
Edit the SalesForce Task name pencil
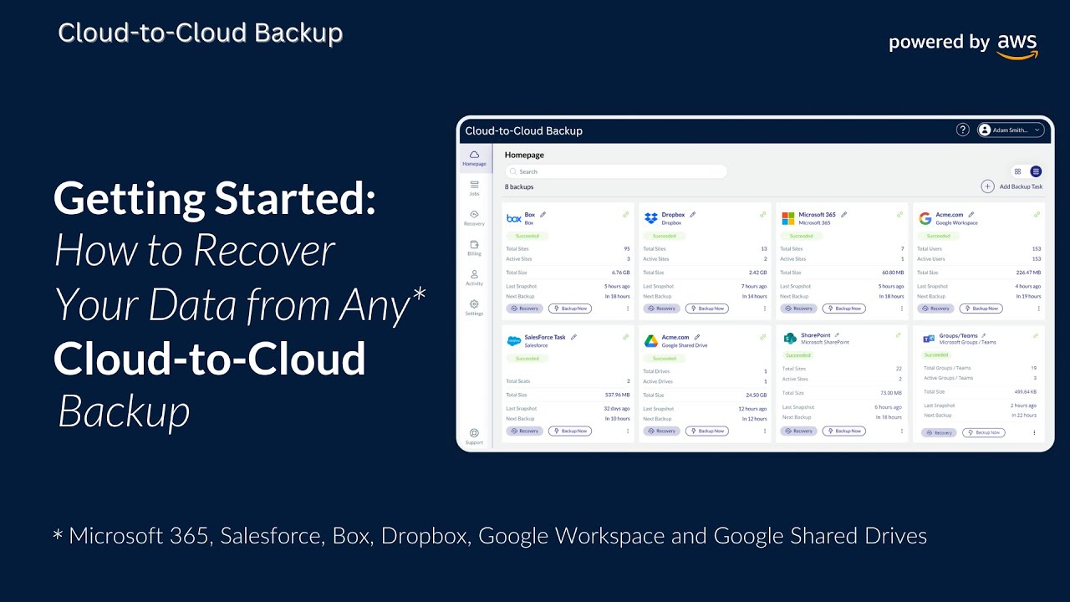573,337
